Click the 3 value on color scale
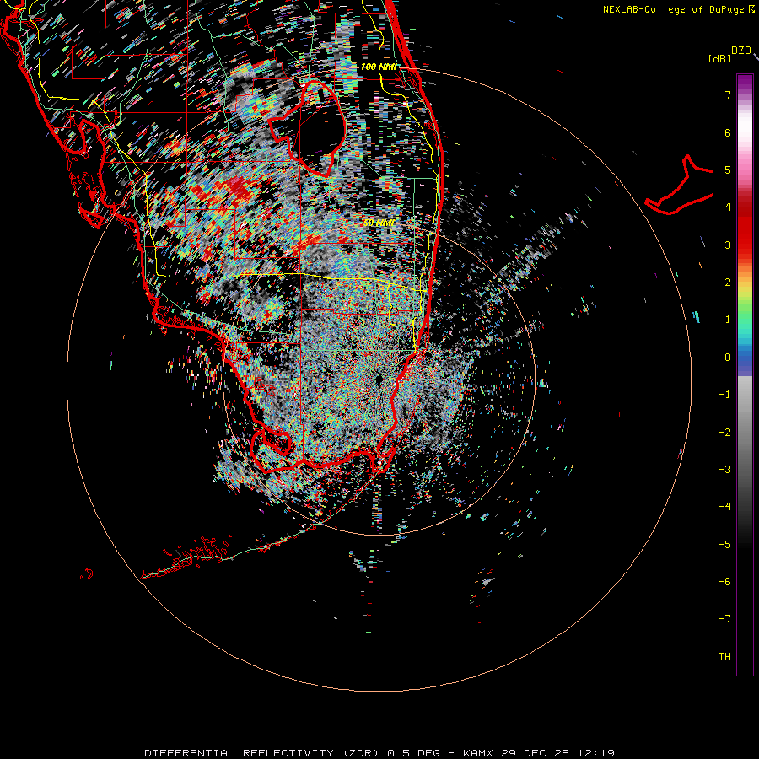759x759 pixels. coord(728,245)
